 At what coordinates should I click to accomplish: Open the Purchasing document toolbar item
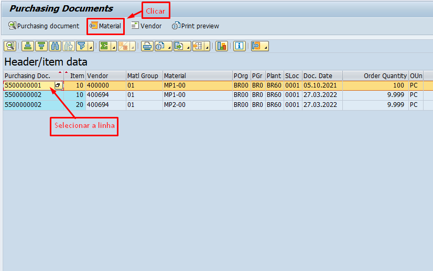44,26
